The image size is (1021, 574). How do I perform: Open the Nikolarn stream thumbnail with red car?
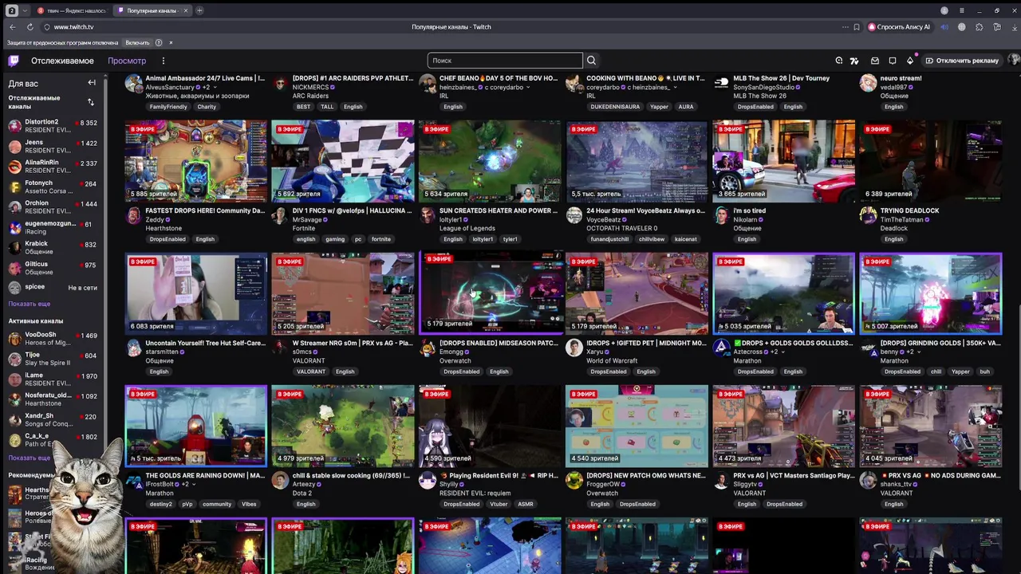(x=783, y=161)
